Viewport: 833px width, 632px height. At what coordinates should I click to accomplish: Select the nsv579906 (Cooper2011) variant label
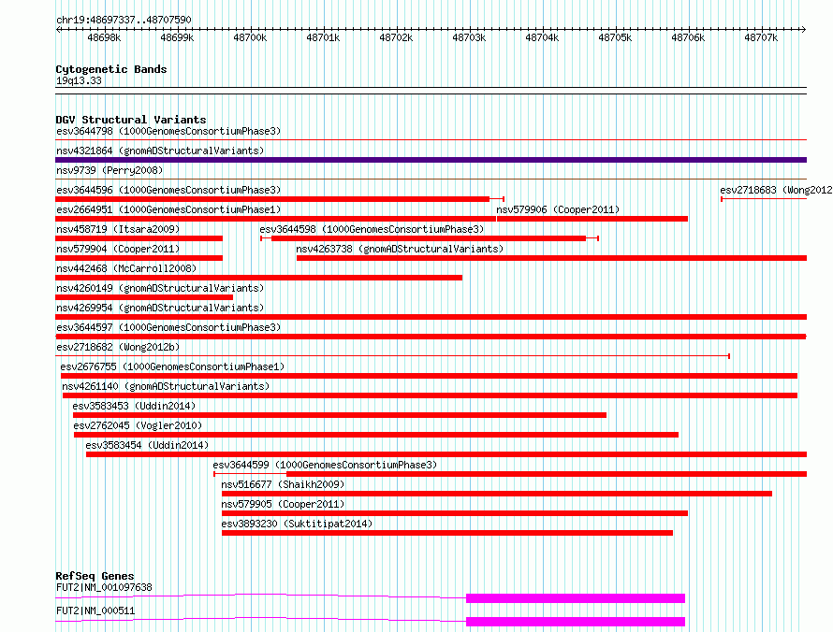pos(558,209)
